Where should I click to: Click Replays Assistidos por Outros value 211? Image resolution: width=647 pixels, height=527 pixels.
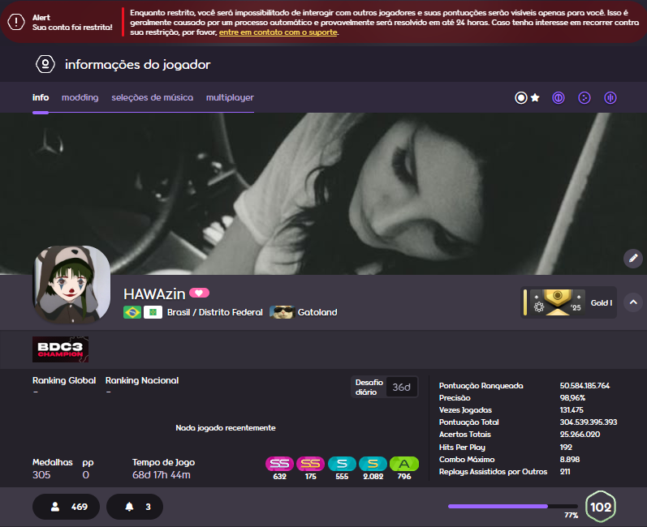(565, 471)
